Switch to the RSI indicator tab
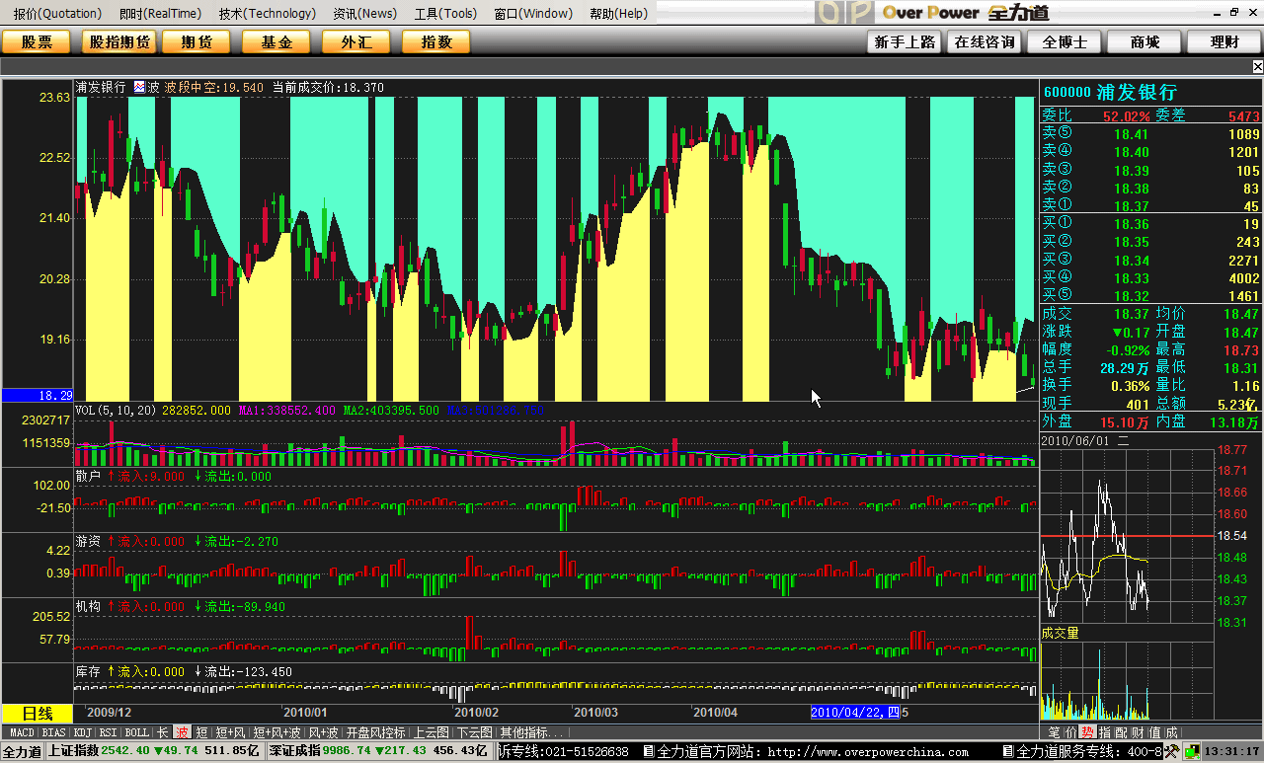The image size is (1264, 763). 108,732
